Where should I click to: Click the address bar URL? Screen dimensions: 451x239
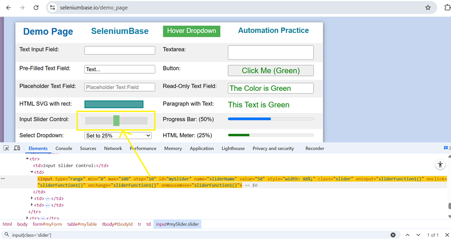[x=94, y=8]
